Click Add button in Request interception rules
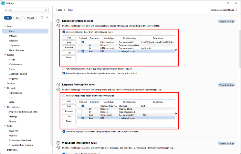241x154 pixels. [69, 38]
